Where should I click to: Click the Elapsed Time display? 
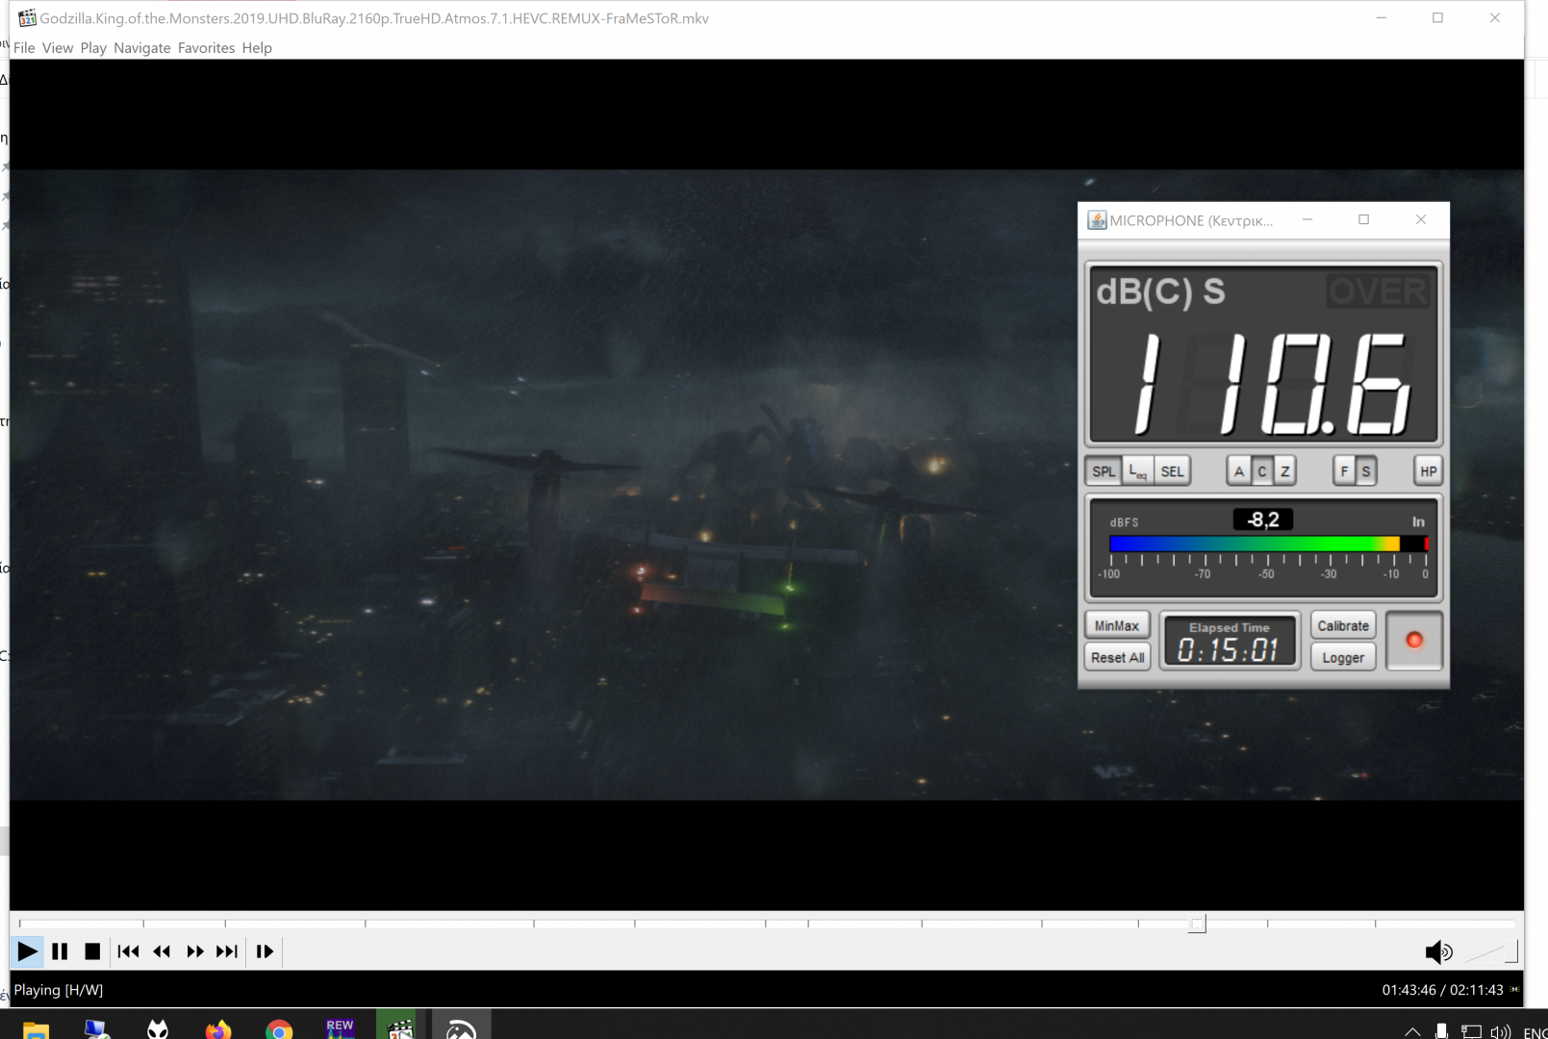tap(1230, 642)
